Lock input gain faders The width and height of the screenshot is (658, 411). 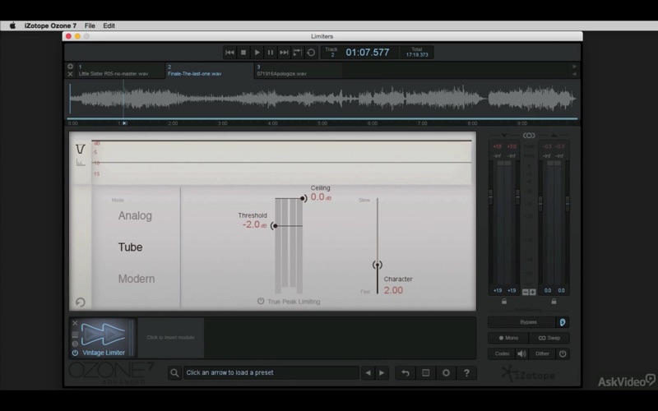(504, 301)
